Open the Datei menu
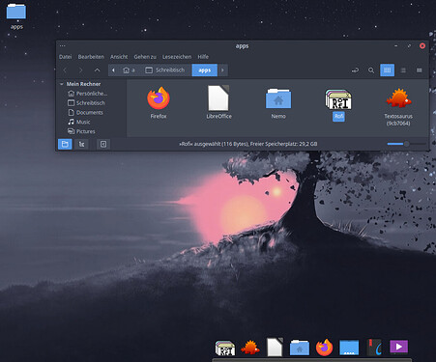 65,57
